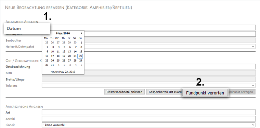Select day 24 in the calendar
260x128 pixels.
(x=52, y=61)
